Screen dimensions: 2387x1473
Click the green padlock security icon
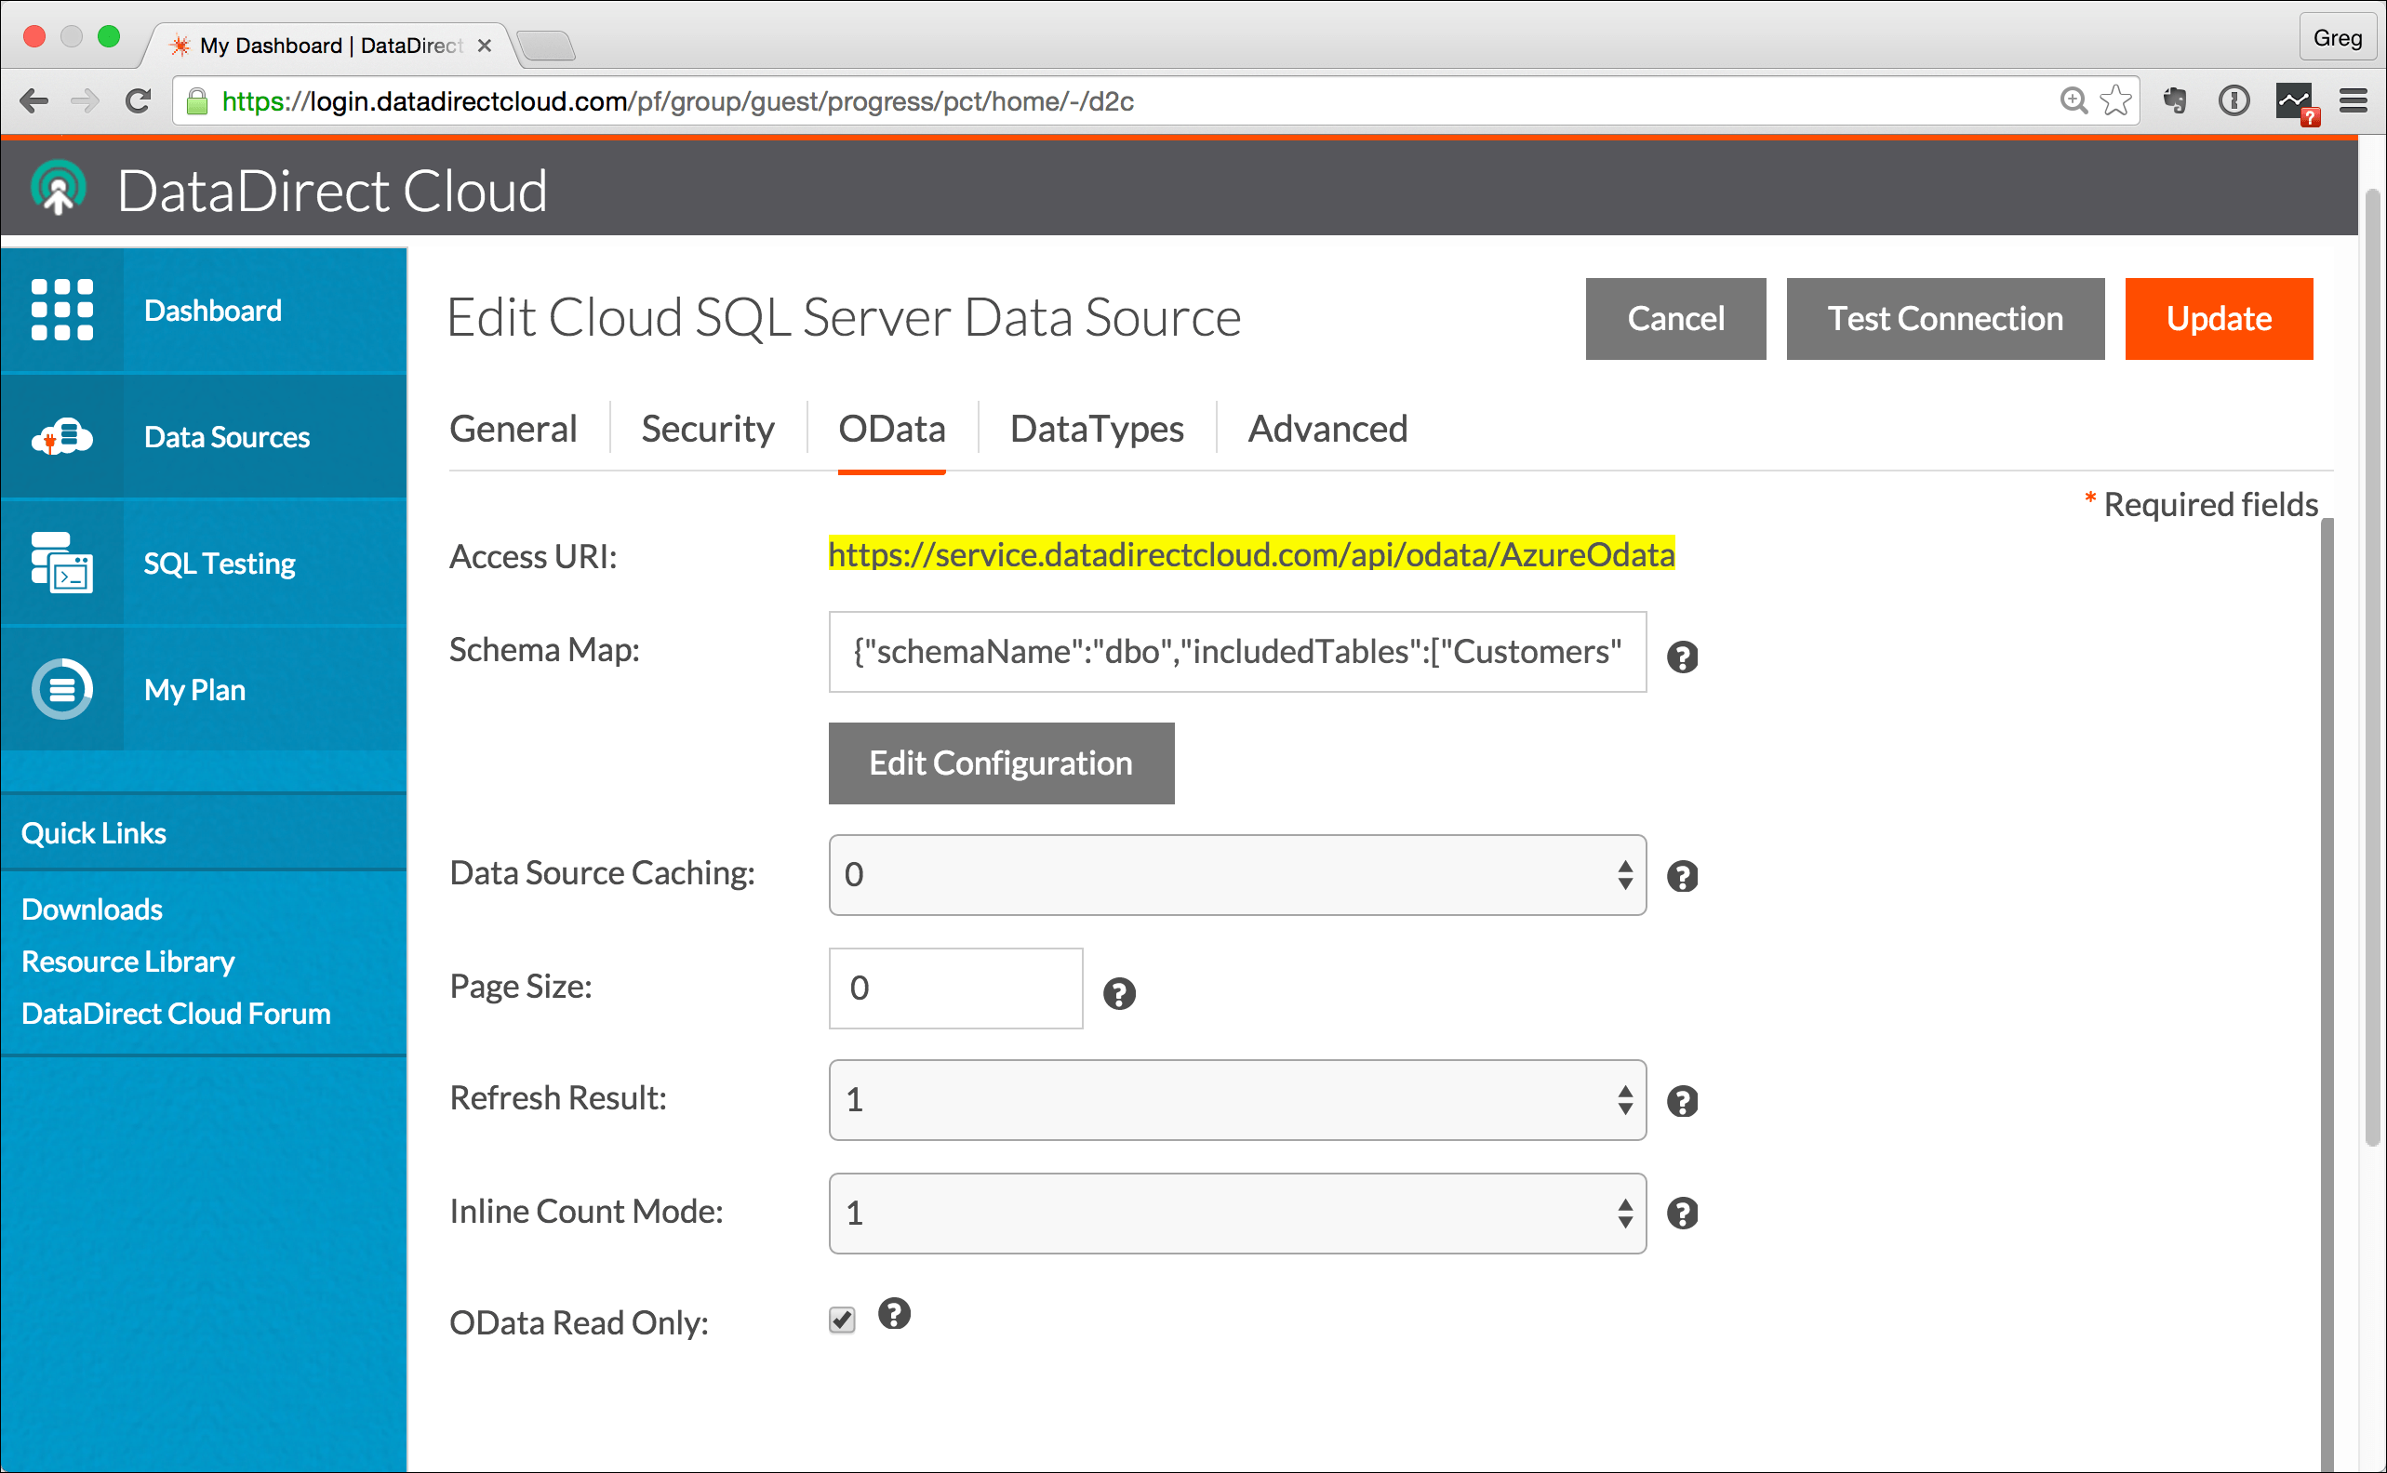[197, 101]
